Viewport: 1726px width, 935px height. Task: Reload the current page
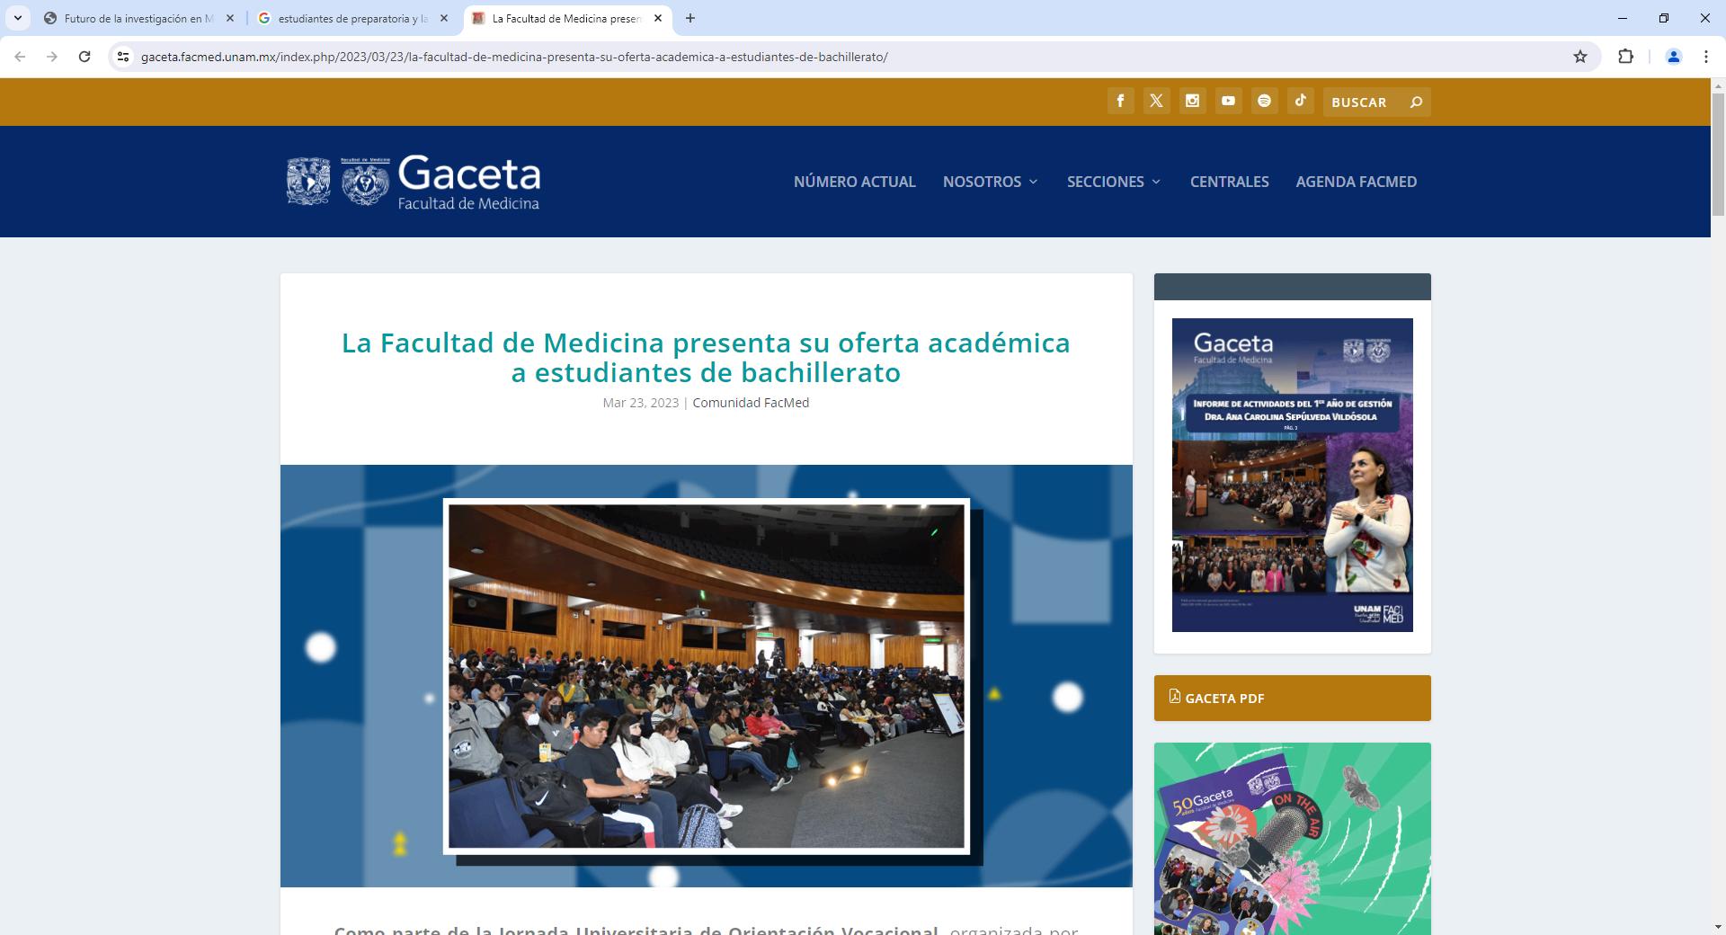click(85, 57)
